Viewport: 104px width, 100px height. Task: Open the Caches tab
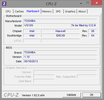pos(19,11)
